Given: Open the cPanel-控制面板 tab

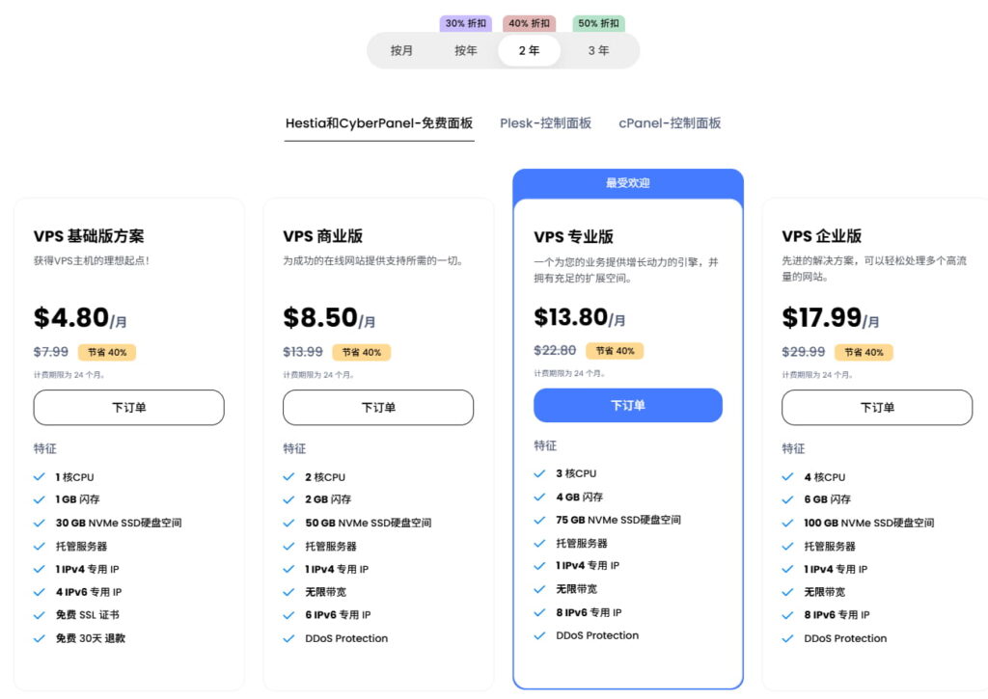Looking at the screenshot, I should [x=669, y=123].
